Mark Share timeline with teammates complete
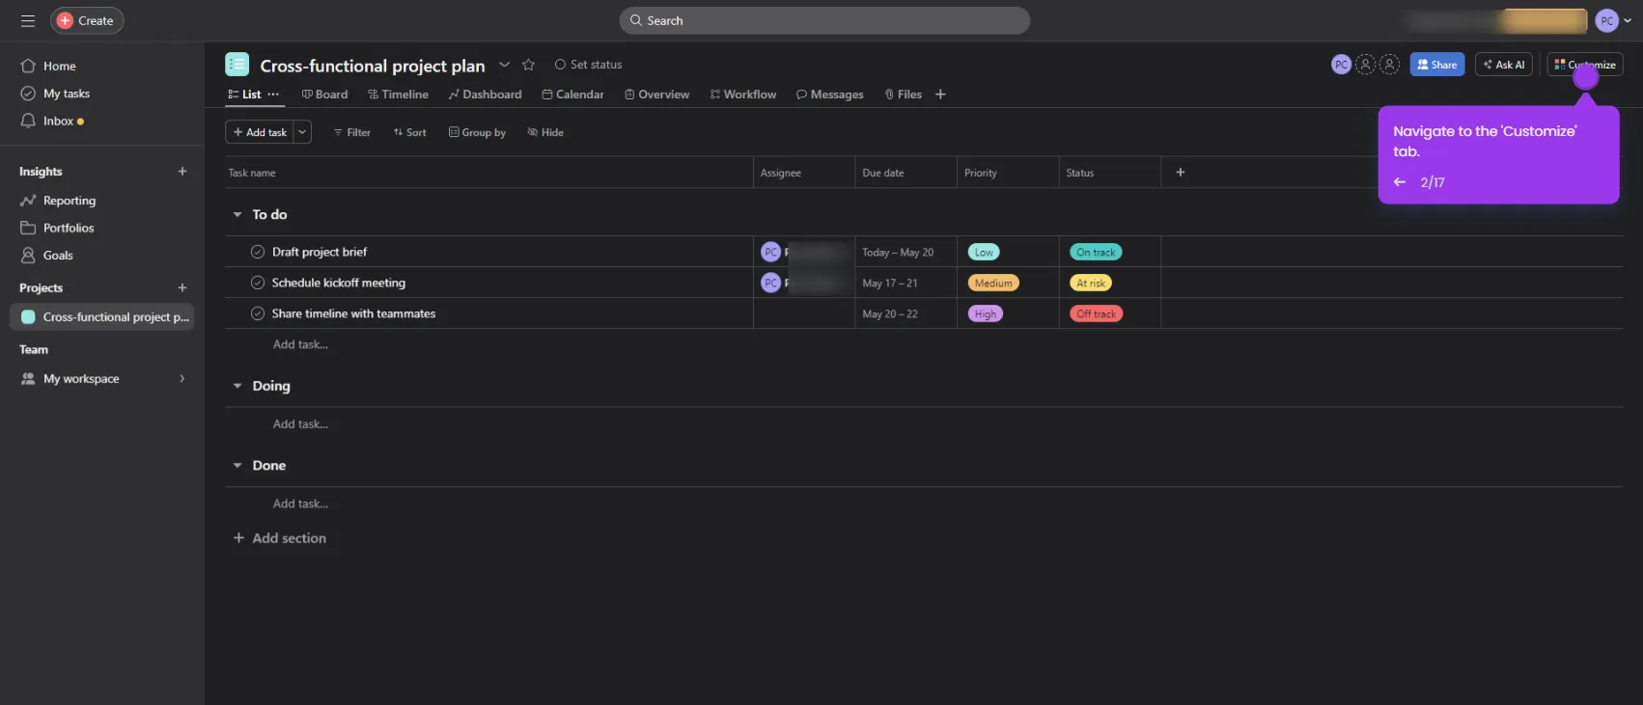1643x705 pixels. pyautogui.click(x=258, y=313)
